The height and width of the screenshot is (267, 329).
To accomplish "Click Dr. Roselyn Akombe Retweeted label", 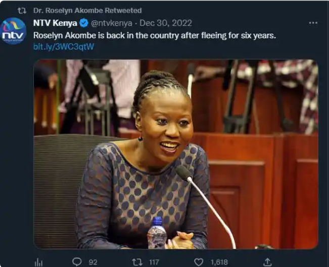I will [x=87, y=11].
